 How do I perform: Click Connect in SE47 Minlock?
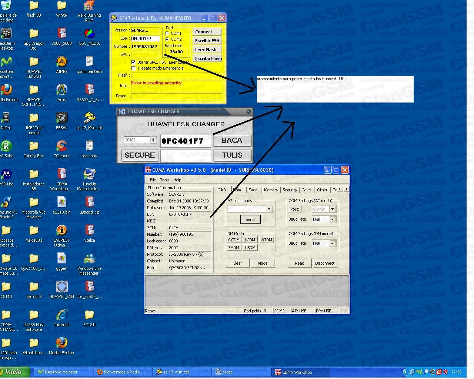pos(207,32)
